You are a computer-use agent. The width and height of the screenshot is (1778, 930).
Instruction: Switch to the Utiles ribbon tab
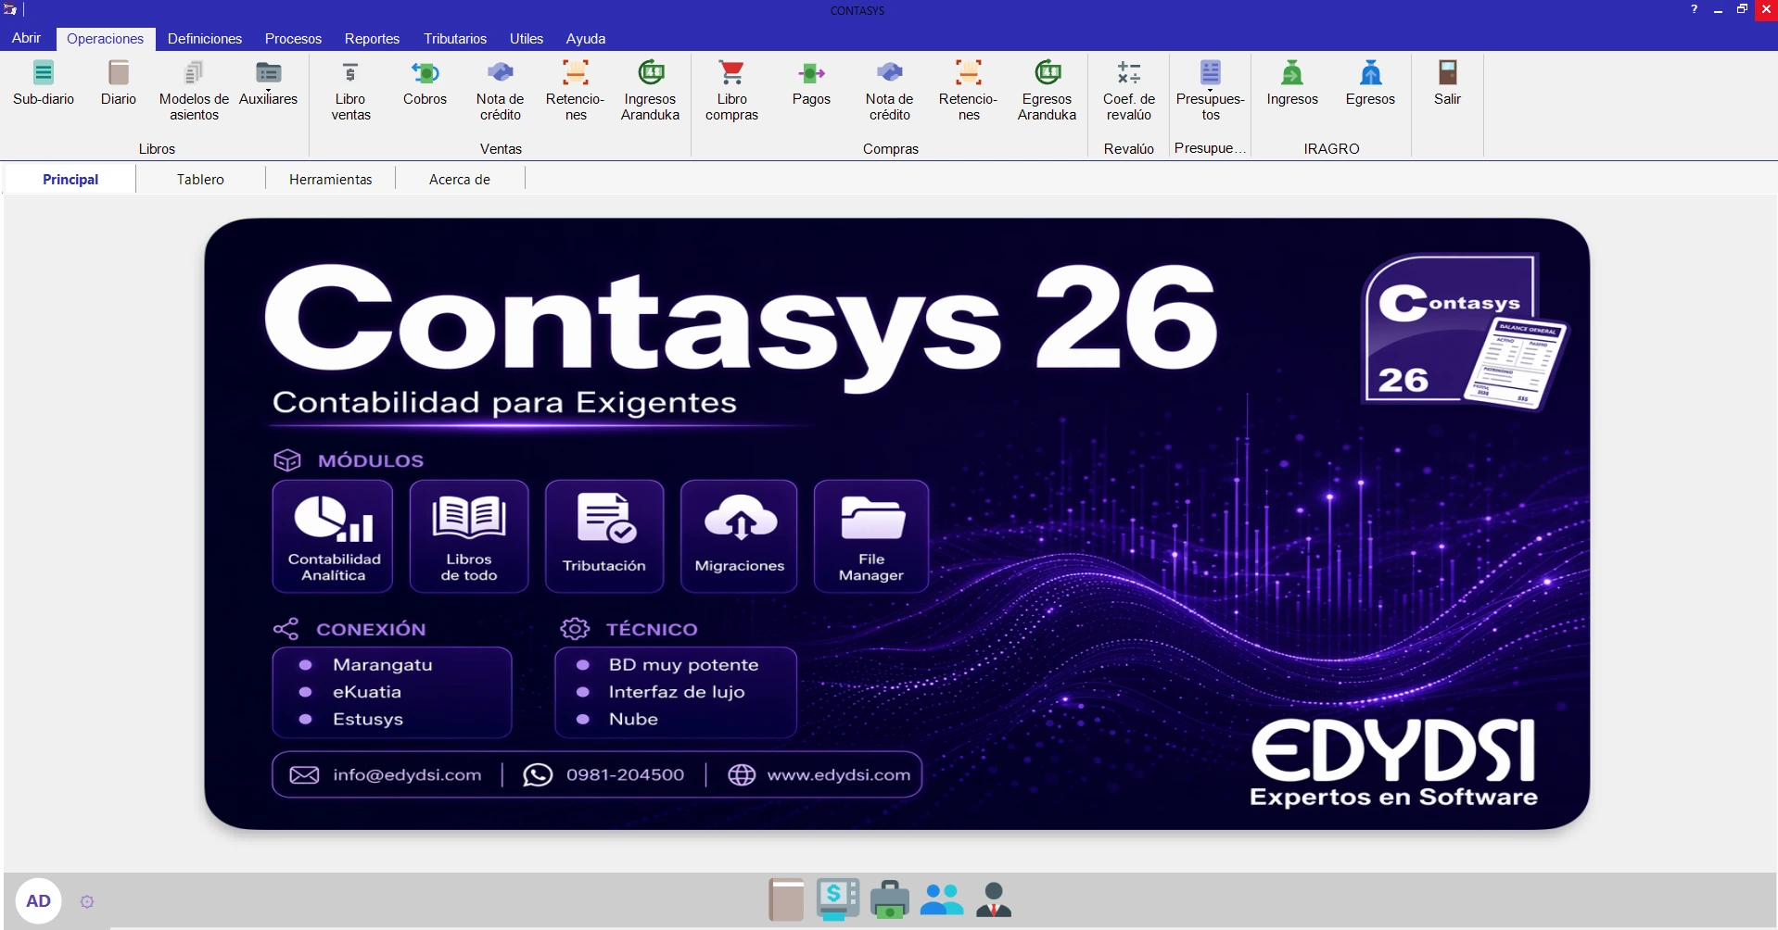coord(527,39)
